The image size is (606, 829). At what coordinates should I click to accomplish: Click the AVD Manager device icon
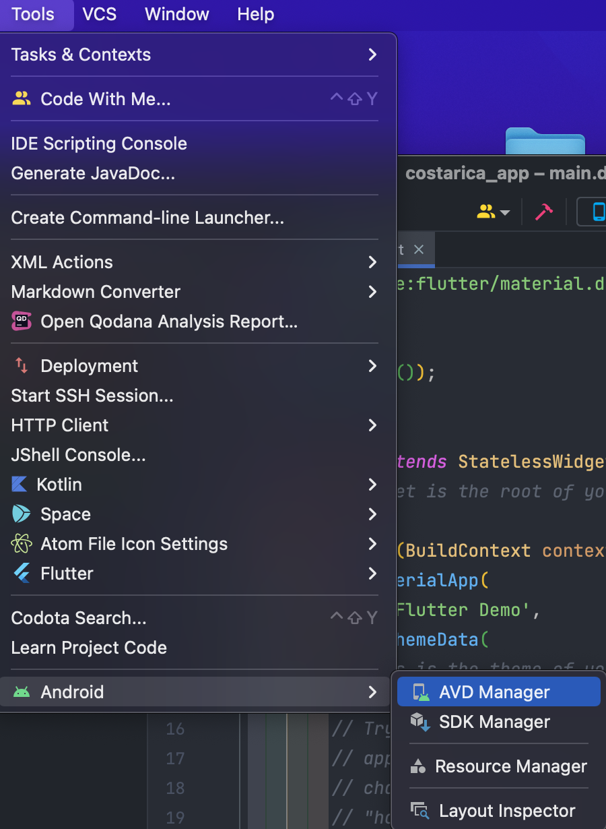(421, 692)
